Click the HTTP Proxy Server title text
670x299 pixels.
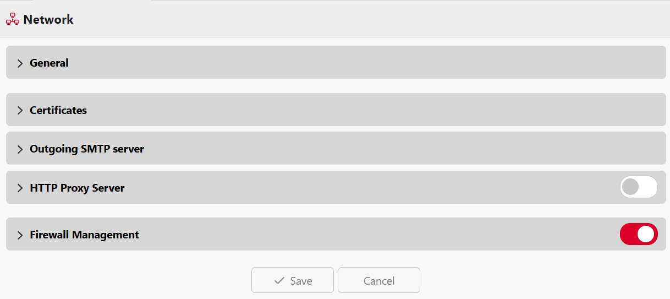[77, 188]
